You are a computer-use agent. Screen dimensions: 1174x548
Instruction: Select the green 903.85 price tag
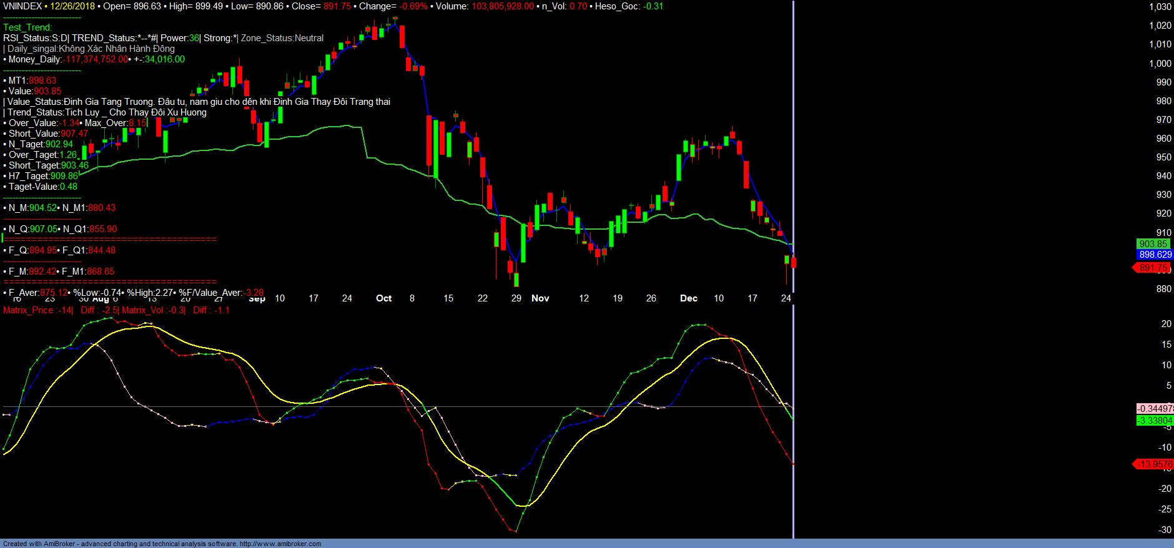[x=1153, y=244]
